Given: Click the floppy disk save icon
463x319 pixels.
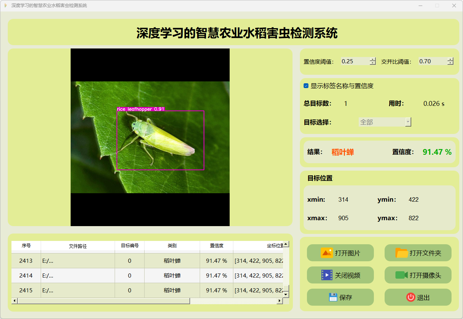Looking at the screenshot, I should (333, 297).
